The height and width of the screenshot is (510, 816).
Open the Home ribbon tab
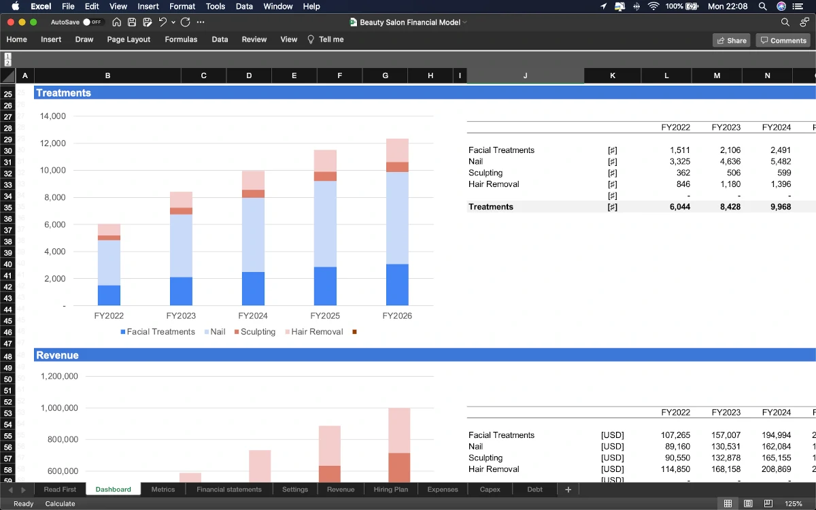17,39
